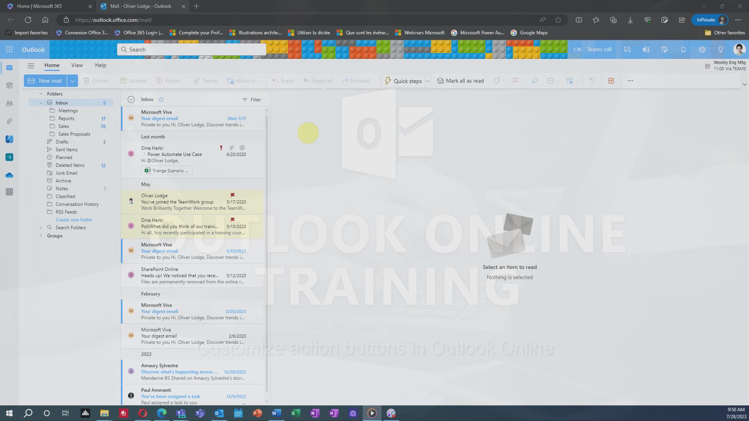Open the Settings gear icon in header
The width and height of the screenshot is (749, 421).
coord(702,50)
